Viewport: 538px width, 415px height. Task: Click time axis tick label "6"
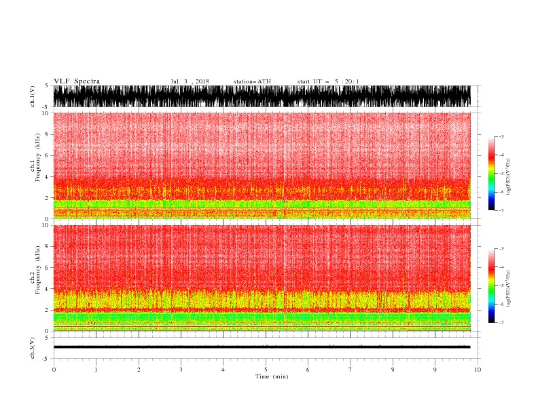click(308, 370)
